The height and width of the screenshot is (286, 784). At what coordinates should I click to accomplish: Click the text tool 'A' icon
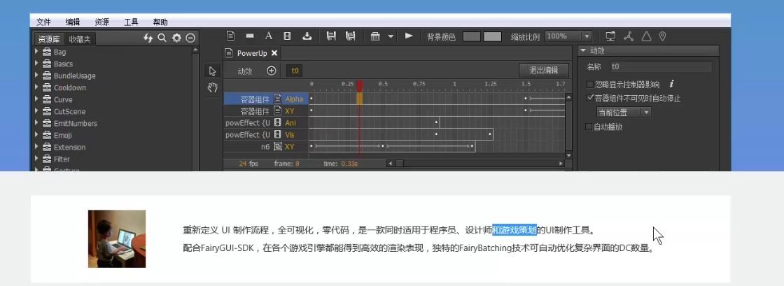[268, 36]
